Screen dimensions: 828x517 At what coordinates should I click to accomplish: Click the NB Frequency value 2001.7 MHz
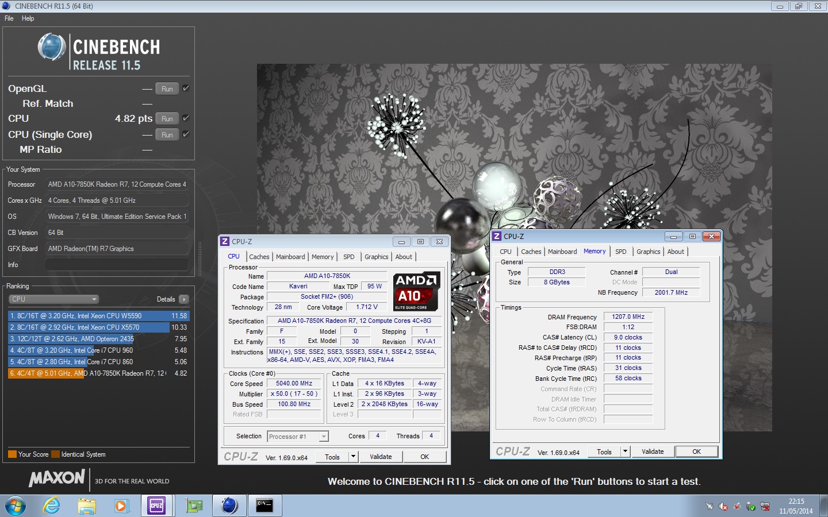[x=671, y=292]
